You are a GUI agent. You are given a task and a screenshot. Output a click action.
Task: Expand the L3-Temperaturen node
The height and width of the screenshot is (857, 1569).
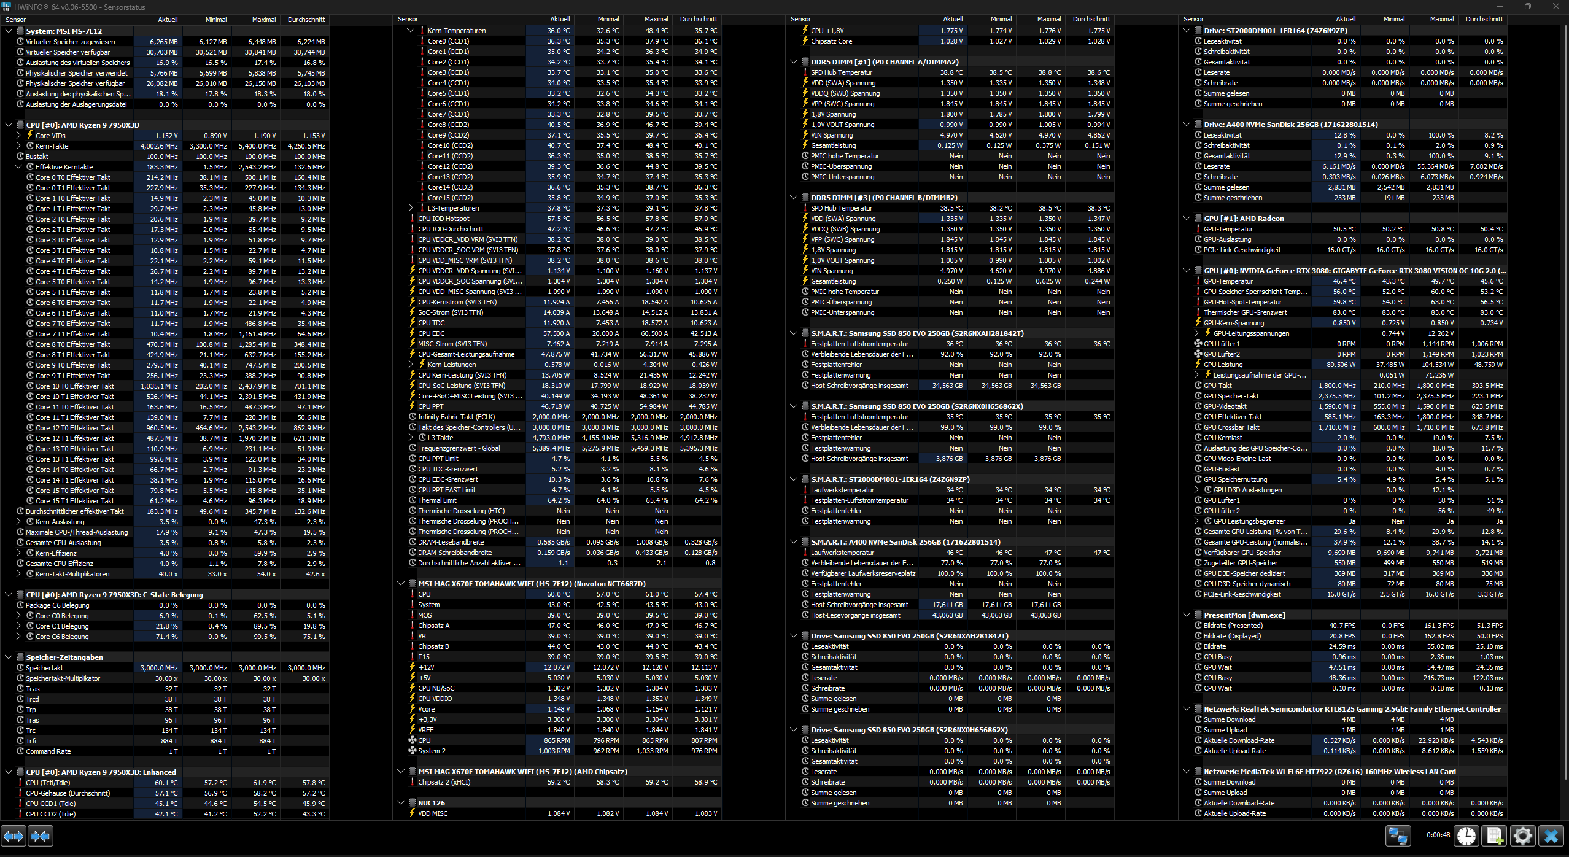tap(411, 208)
